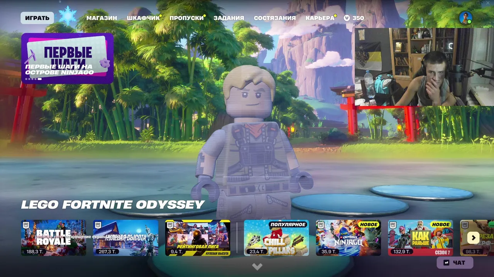Open the ЗАДАНИЯ tab
The image size is (494, 277).
point(229,18)
